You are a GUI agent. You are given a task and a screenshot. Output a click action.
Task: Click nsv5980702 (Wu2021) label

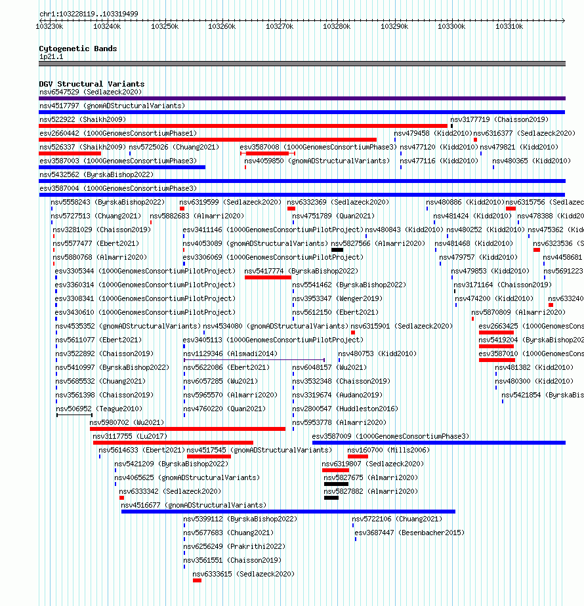127,423
